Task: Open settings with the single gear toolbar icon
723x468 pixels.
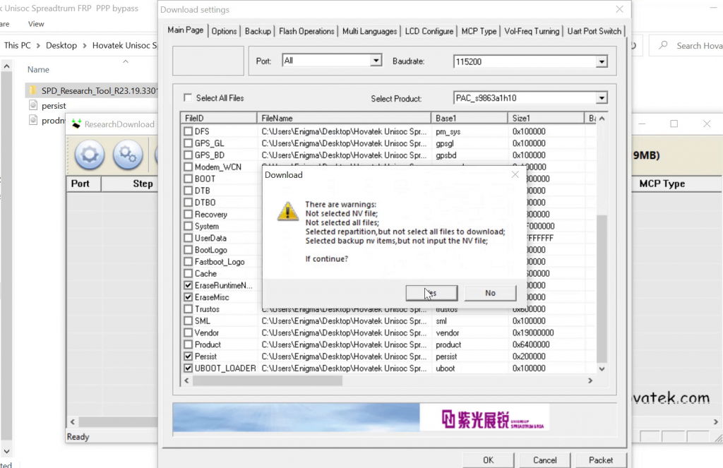Action: click(x=88, y=155)
